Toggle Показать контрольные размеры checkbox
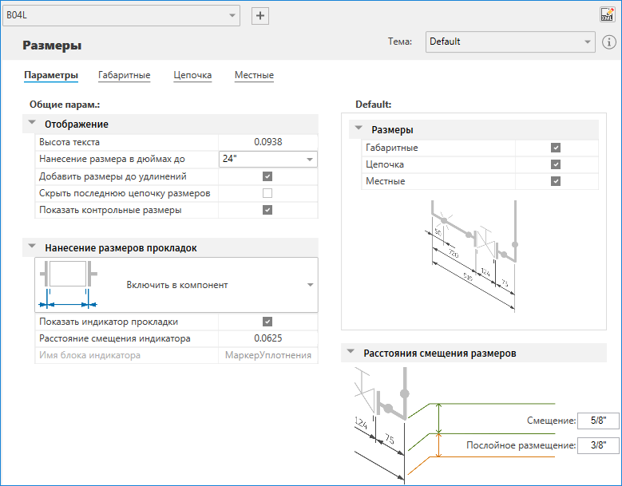The image size is (622, 486). 267,210
